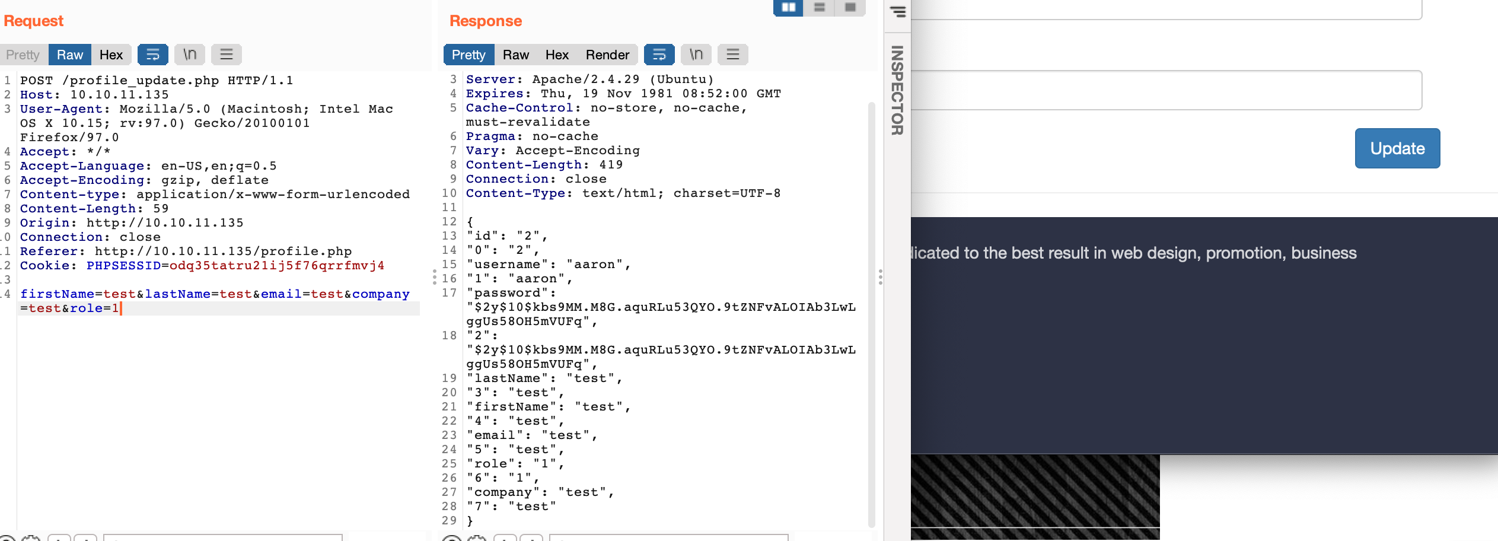This screenshot has width=1498, height=541.
Task: Click the "id": "2" JSON line
Action: [507, 236]
